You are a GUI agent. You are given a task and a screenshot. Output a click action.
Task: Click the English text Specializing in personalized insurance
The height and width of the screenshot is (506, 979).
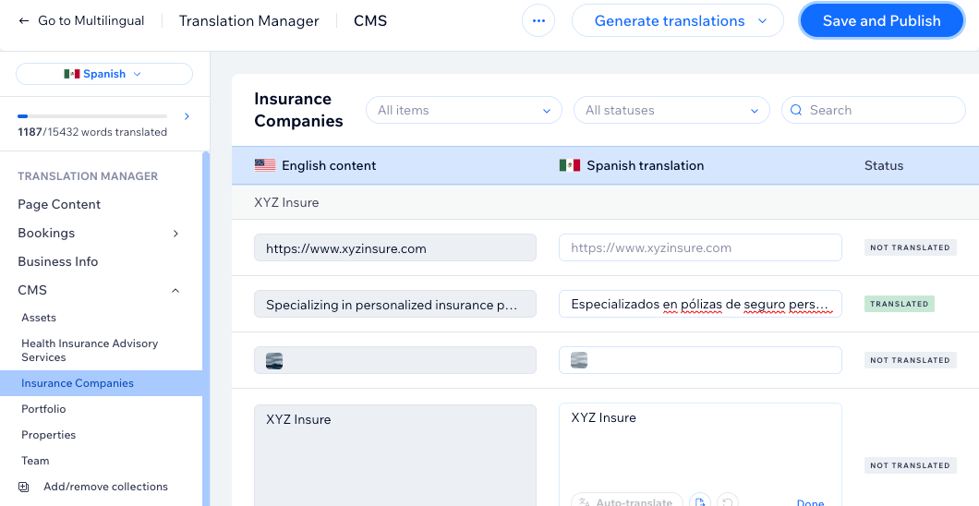395,304
